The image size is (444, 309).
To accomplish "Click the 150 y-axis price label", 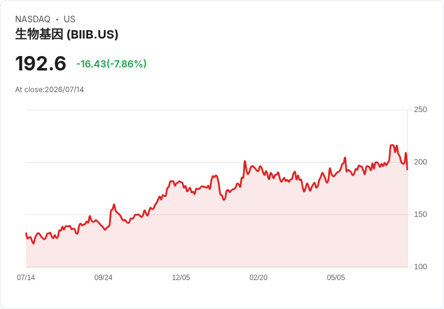I will point(420,214).
